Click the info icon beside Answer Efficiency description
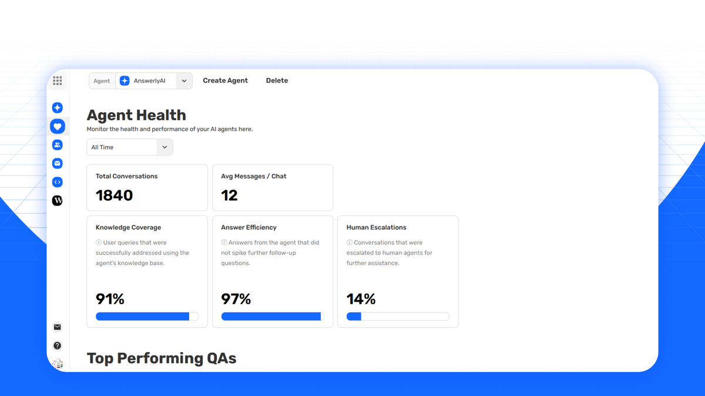This screenshot has height=396, width=705. tap(224, 242)
